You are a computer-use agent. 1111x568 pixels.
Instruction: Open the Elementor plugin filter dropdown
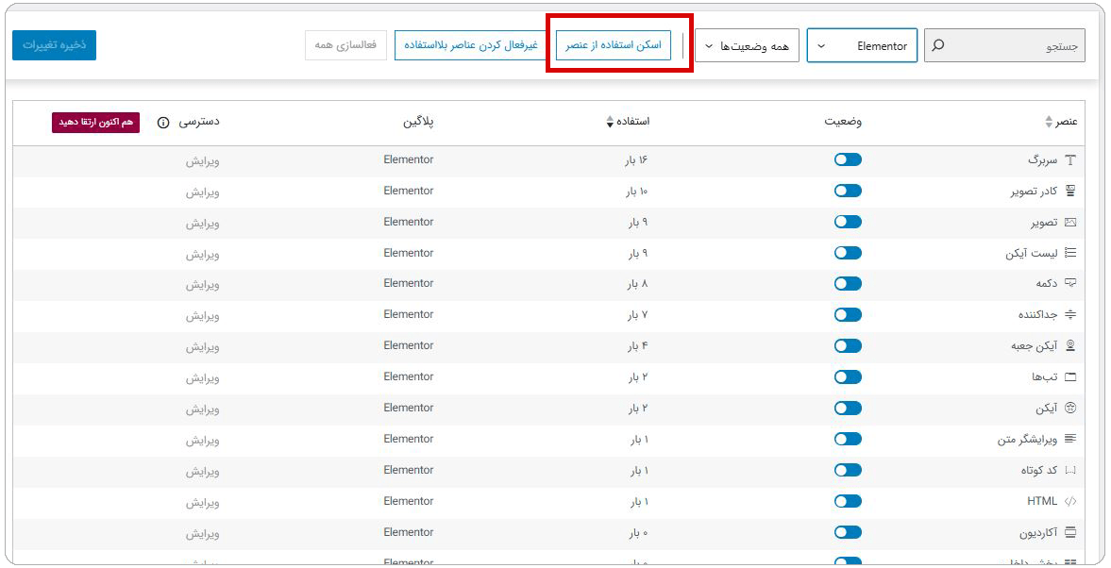[x=862, y=44]
